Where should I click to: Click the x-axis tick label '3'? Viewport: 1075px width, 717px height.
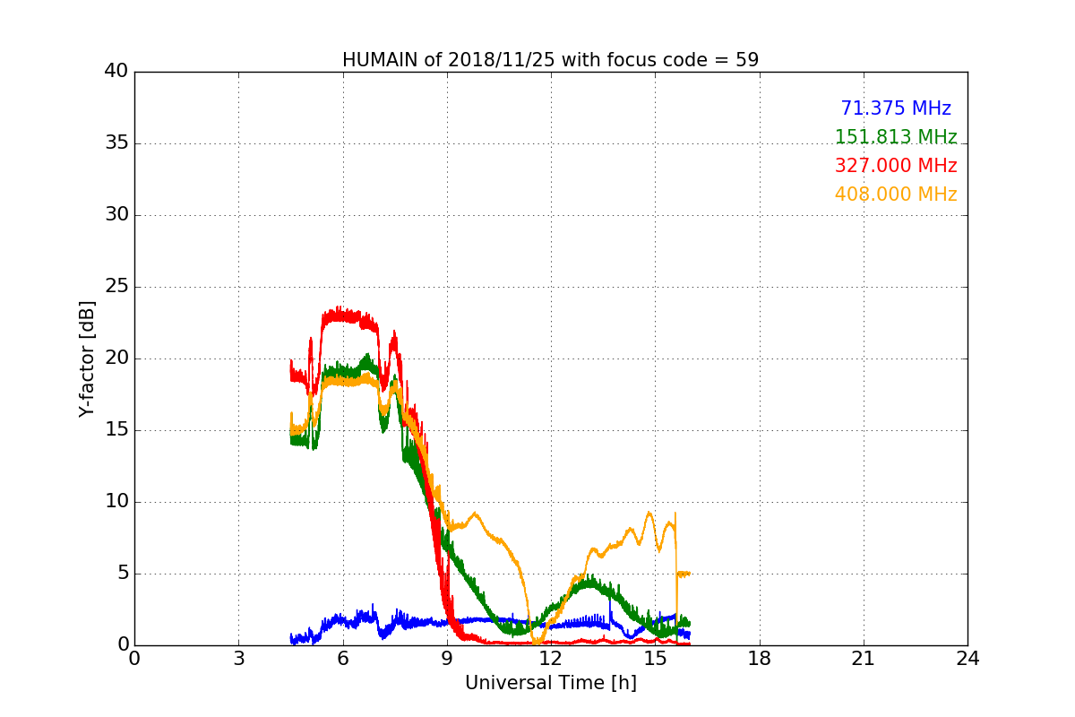tap(238, 659)
